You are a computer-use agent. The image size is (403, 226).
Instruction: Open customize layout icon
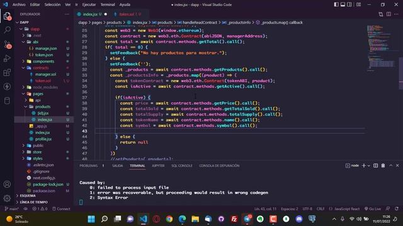point(358,4)
